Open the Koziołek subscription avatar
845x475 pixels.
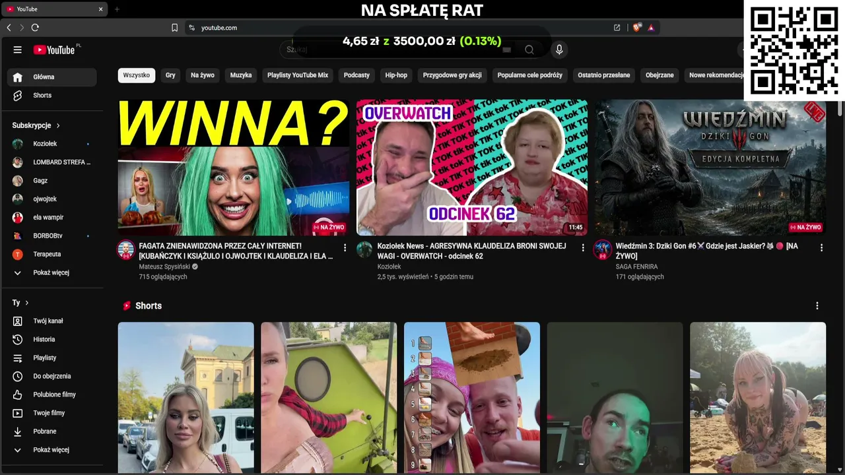click(18, 144)
